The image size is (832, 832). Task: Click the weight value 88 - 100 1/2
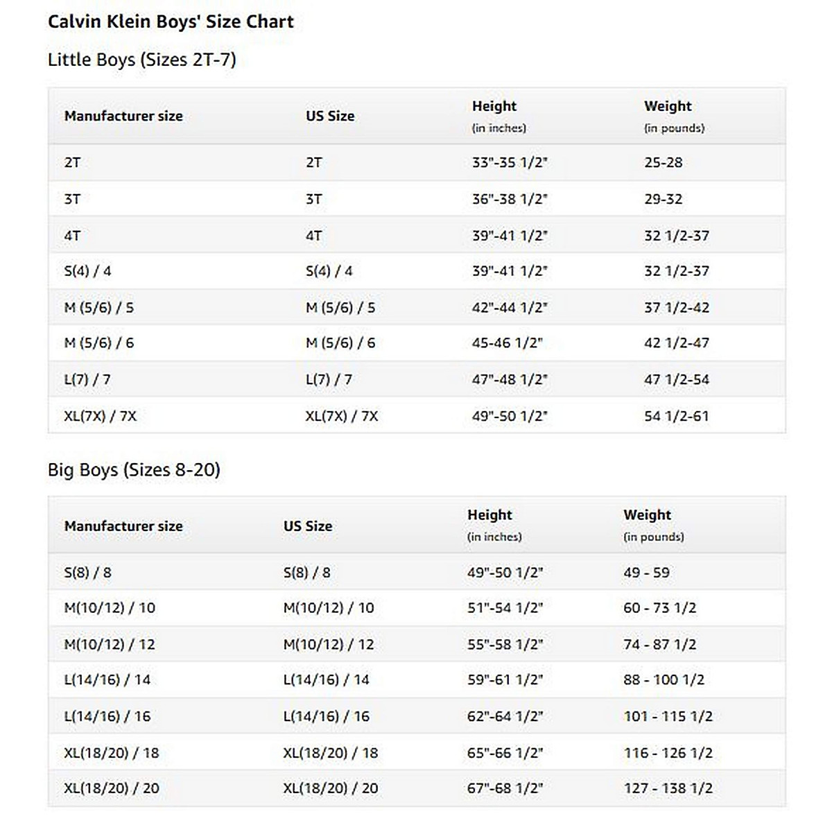664,680
